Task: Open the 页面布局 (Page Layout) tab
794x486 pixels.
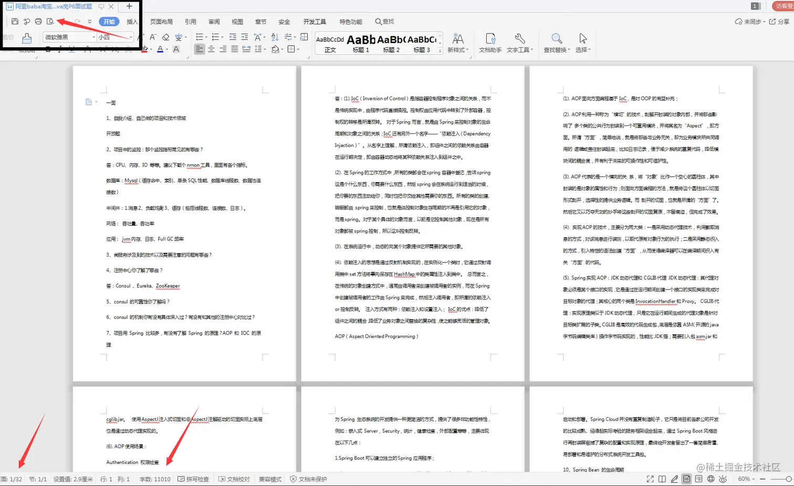Action: 161,22
